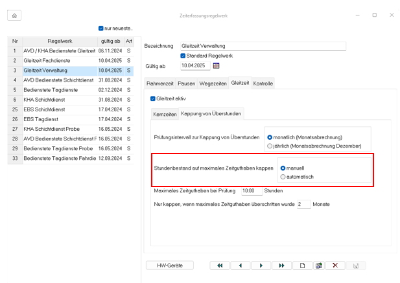Toggle the 'nur neueste' checkbox
This screenshot has width=400, height=283.
100,28
